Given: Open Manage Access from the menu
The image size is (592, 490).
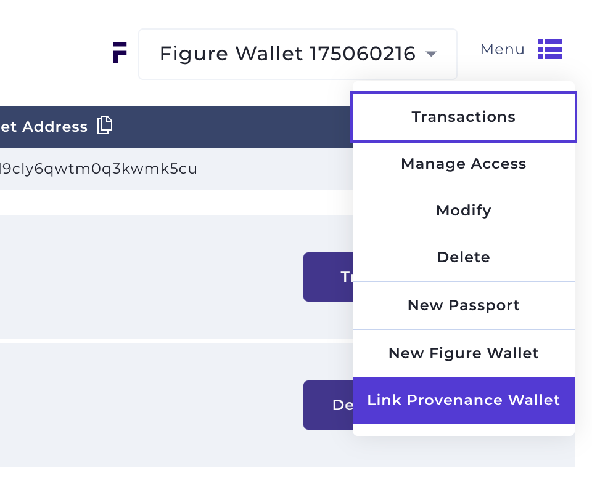Looking at the screenshot, I should tap(463, 164).
